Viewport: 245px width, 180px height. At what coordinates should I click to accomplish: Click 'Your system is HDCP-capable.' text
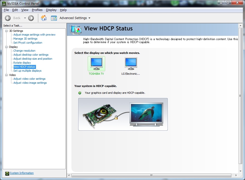pos(96,86)
